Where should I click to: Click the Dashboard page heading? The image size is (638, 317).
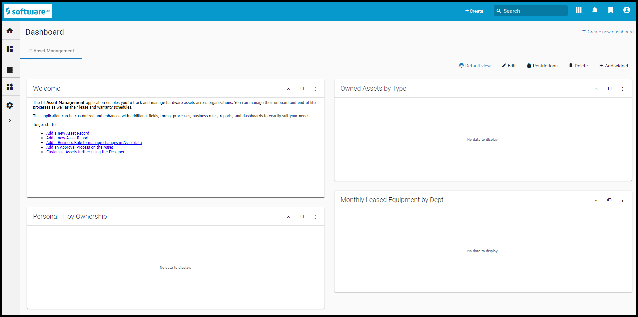pyautogui.click(x=45, y=32)
